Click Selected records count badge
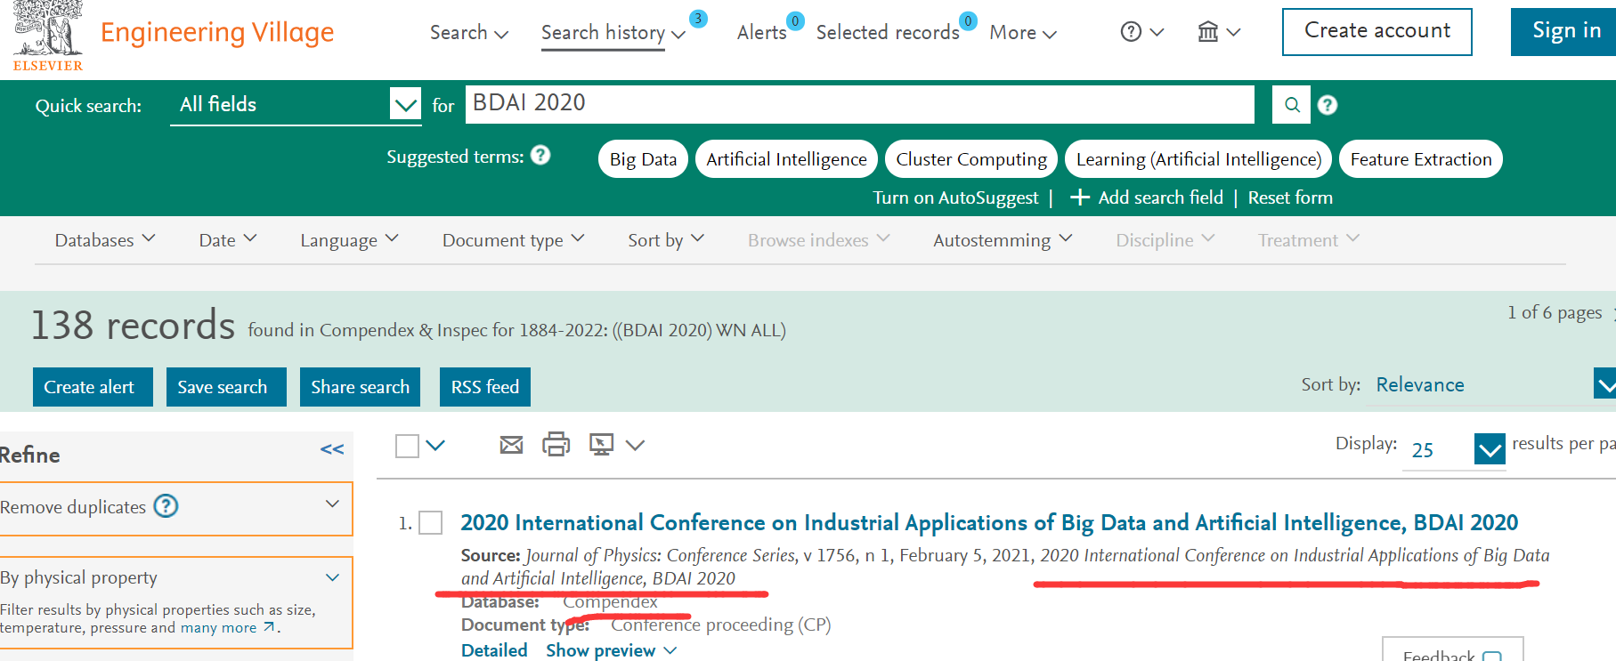1616x661 pixels. [x=968, y=20]
